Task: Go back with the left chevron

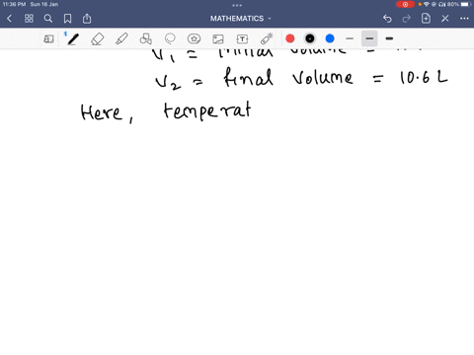Action: coord(9,19)
